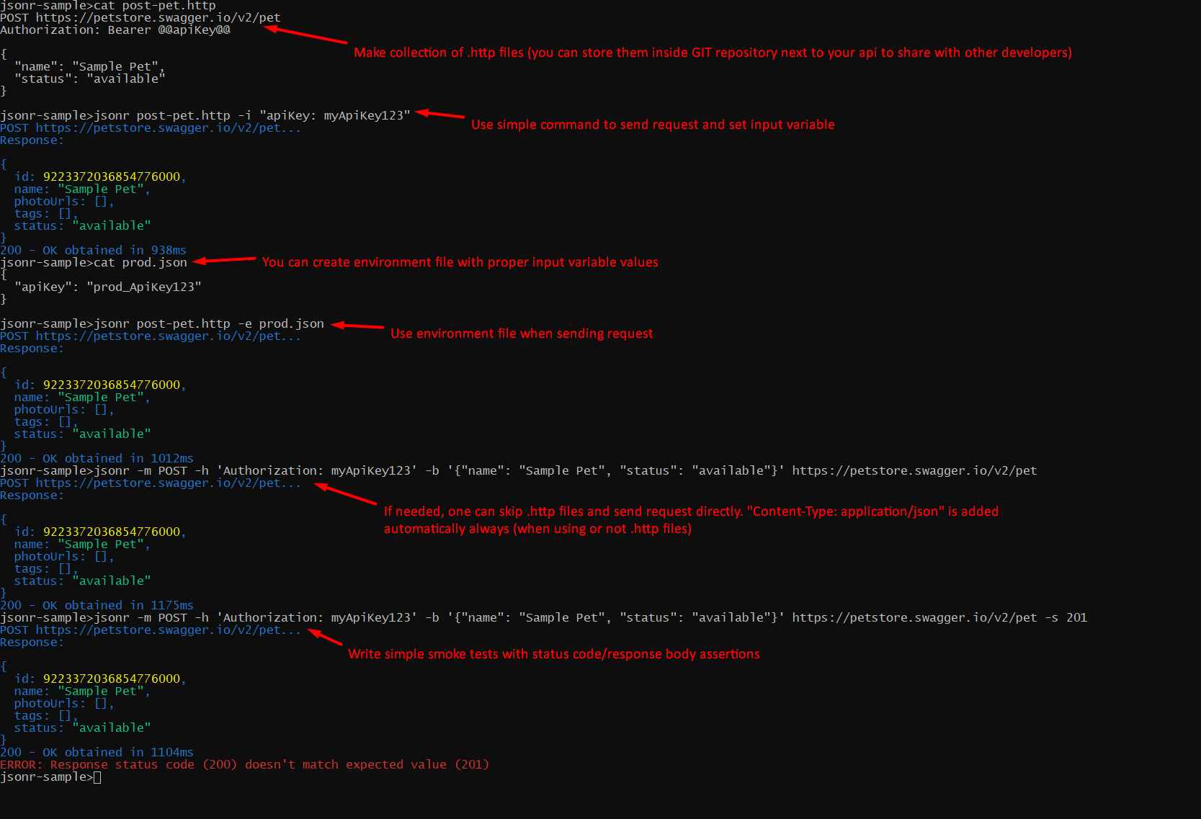Open the full petstore URL in the -s 201 command
The height and width of the screenshot is (819, 1201).
click(x=914, y=617)
